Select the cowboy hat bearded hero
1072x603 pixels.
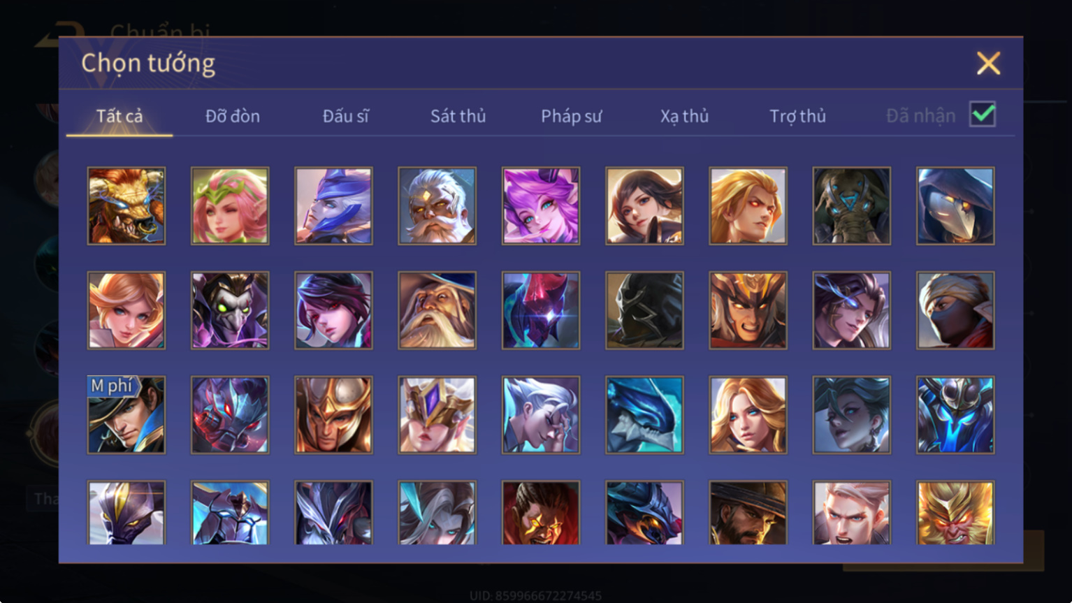748,513
